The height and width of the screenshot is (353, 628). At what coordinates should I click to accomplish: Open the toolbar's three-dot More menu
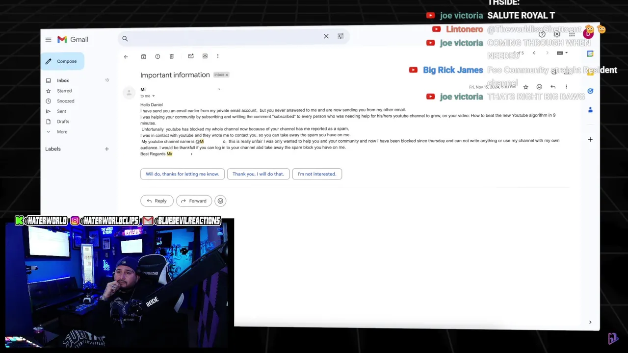coord(218,56)
